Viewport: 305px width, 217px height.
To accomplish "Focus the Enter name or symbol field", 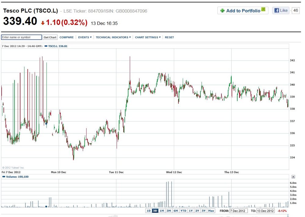I will [x=21, y=37].
